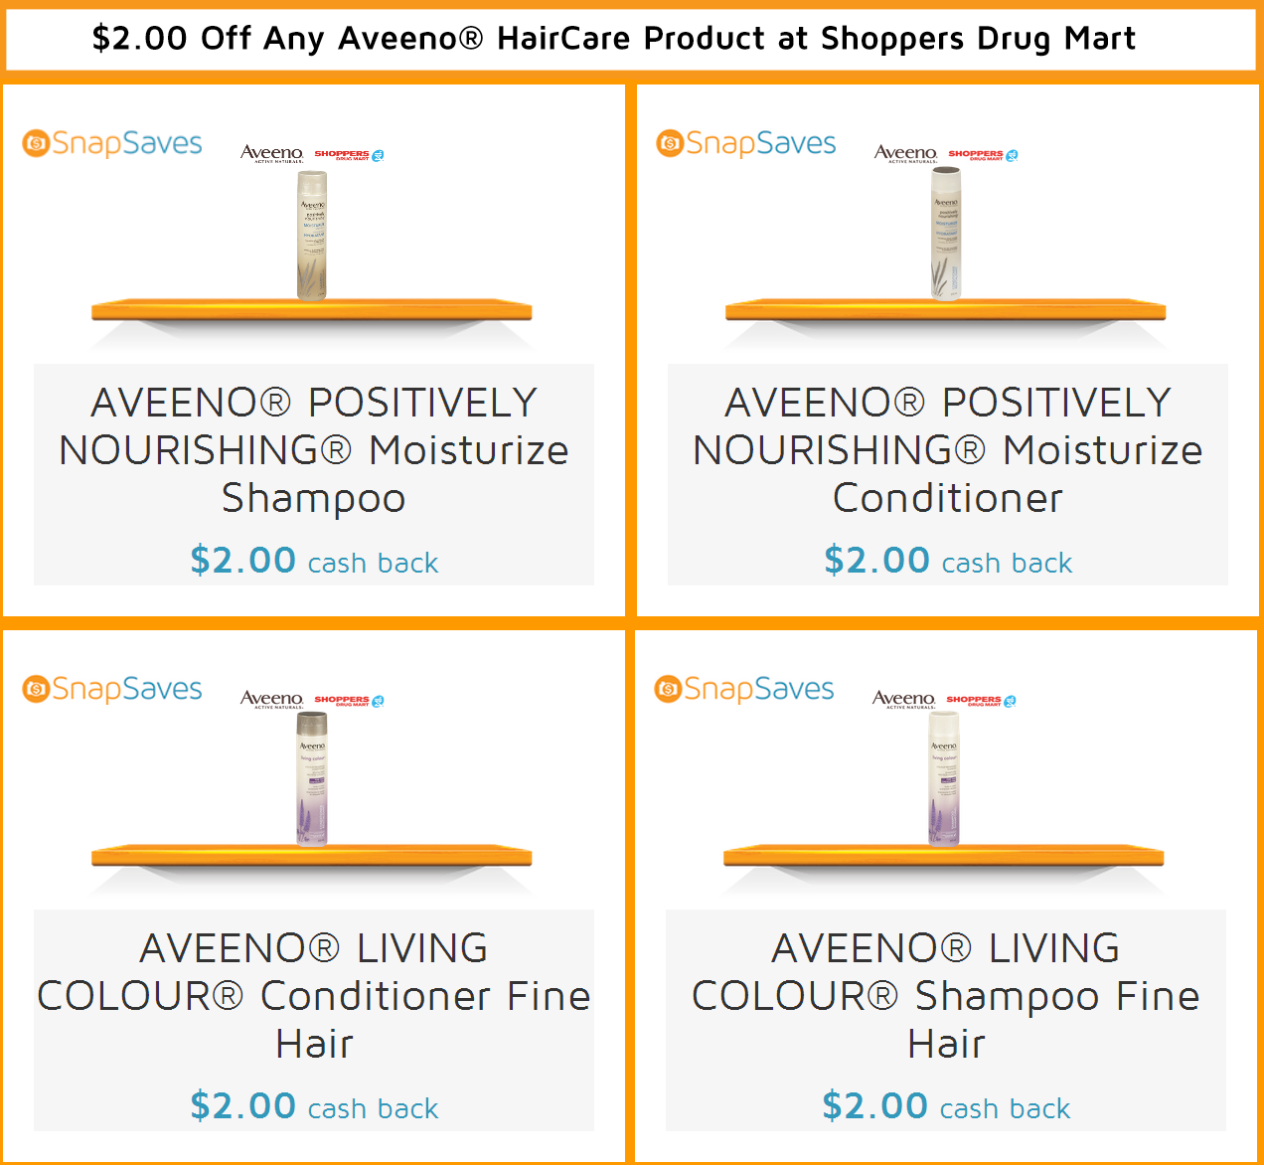Click the $2.00 Off Aveeno HairCare header
1264x1165 pixels.
[x=613, y=39]
